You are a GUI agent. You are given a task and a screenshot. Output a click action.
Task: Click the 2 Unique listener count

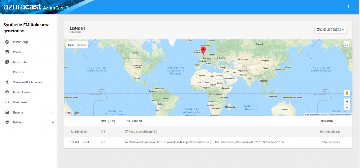point(76,32)
